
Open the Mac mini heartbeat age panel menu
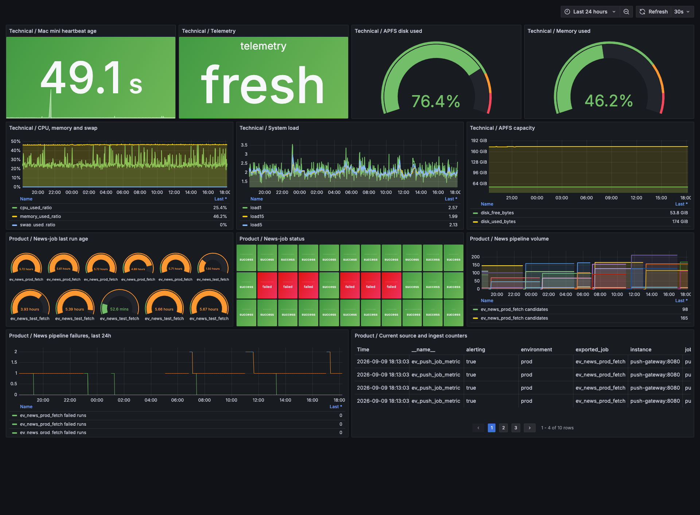(53, 31)
